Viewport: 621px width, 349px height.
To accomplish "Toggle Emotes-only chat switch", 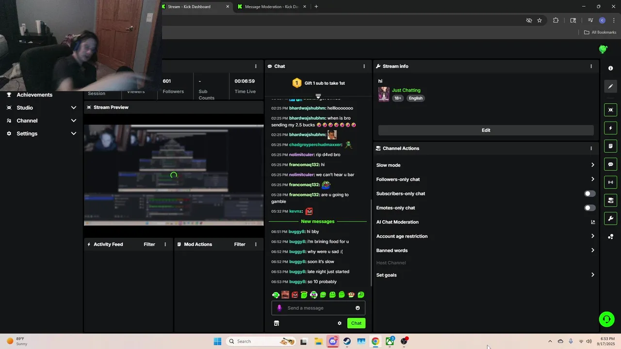I will [x=589, y=208].
